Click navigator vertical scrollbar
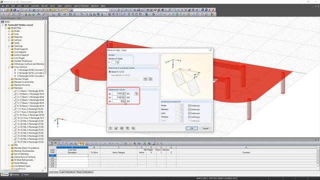This screenshot has height=180, width=320. tap(45, 95)
